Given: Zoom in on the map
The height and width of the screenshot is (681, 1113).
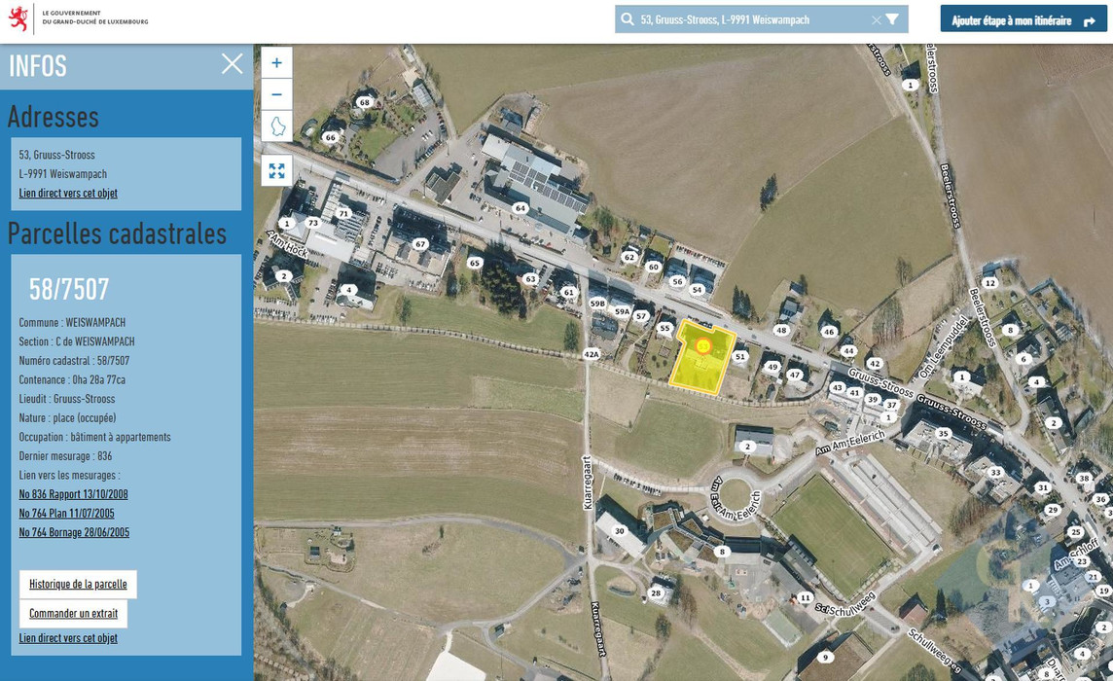Looking at the screenshot, I should tap(276, 63).
